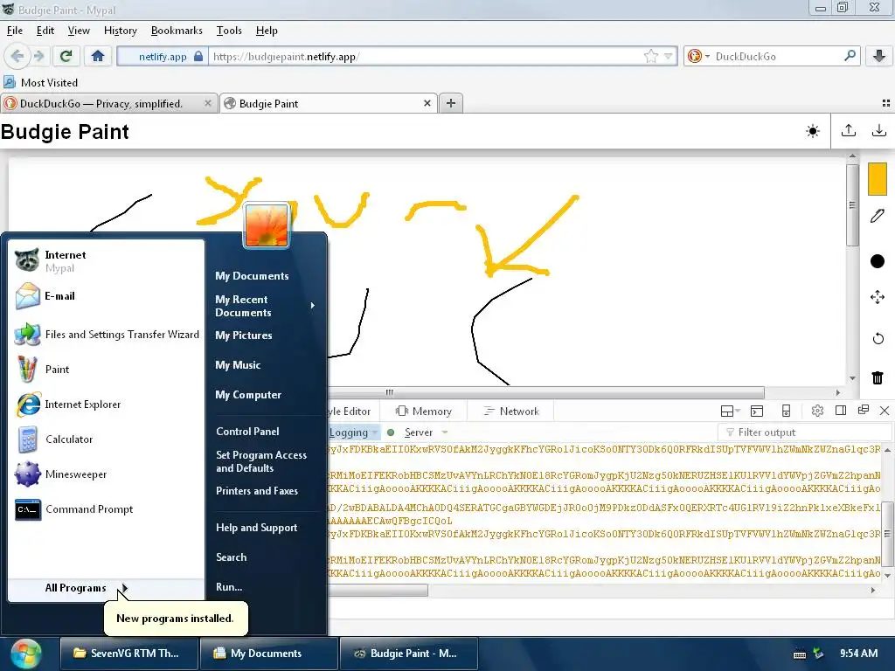
Task: Open the File menu
Action: click(15, 31)
